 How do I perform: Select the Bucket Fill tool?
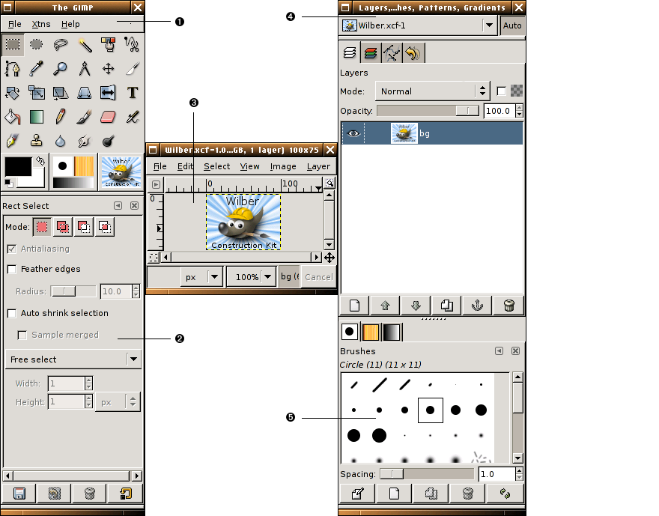[12, 117]
